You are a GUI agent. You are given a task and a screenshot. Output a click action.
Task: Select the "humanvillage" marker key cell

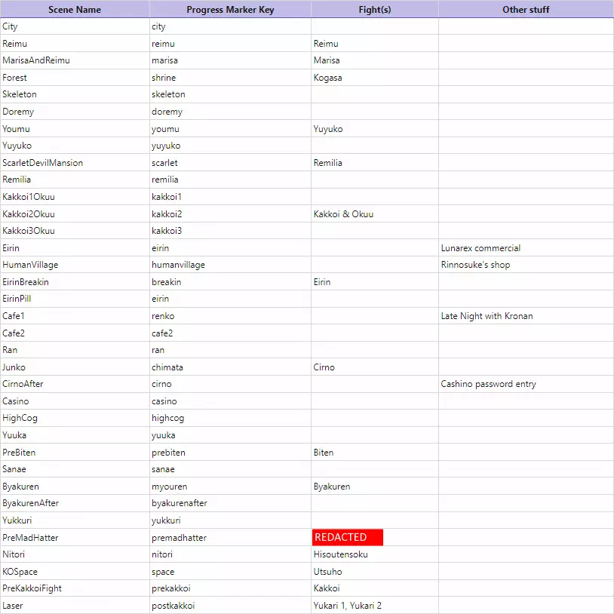point(178,265)
